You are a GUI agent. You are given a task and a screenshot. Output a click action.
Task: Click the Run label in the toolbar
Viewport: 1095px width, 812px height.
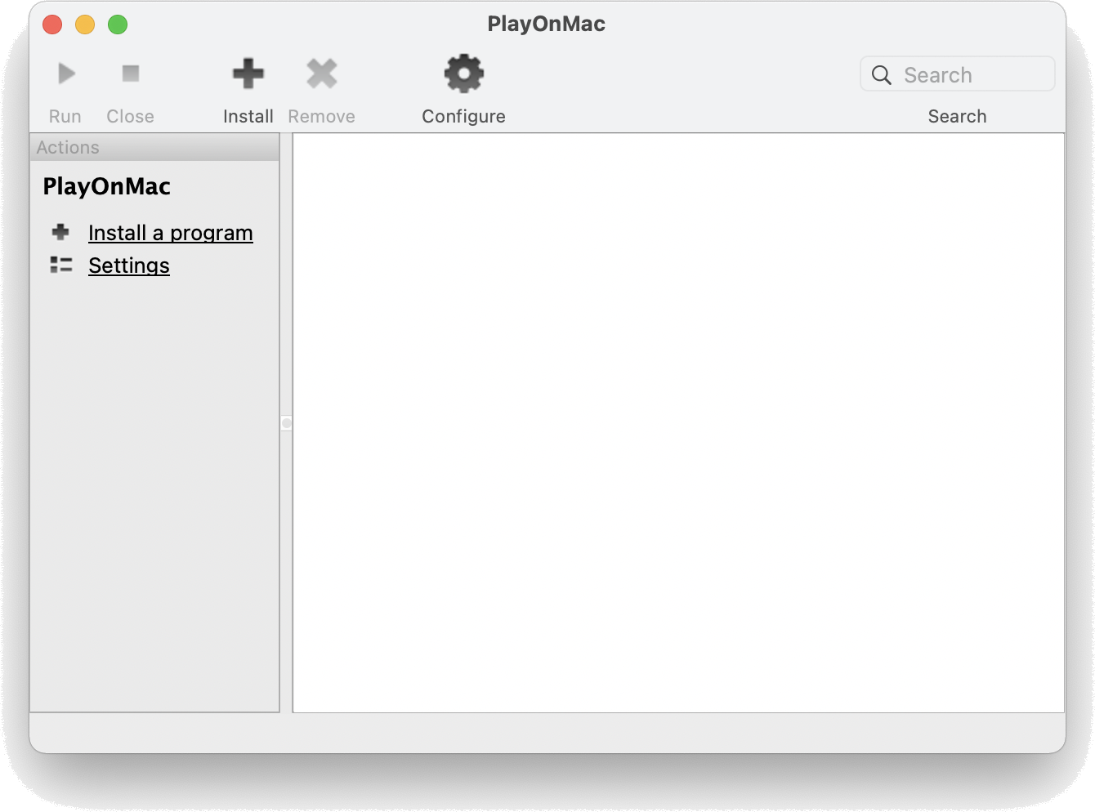[x=65, y=116]
